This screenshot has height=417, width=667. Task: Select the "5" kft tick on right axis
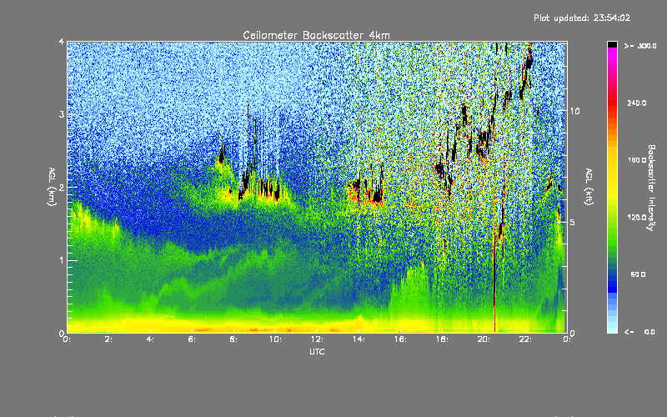point(573,223)
